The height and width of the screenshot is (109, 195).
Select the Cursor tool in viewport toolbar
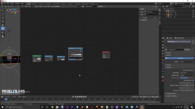coord(3,14)
